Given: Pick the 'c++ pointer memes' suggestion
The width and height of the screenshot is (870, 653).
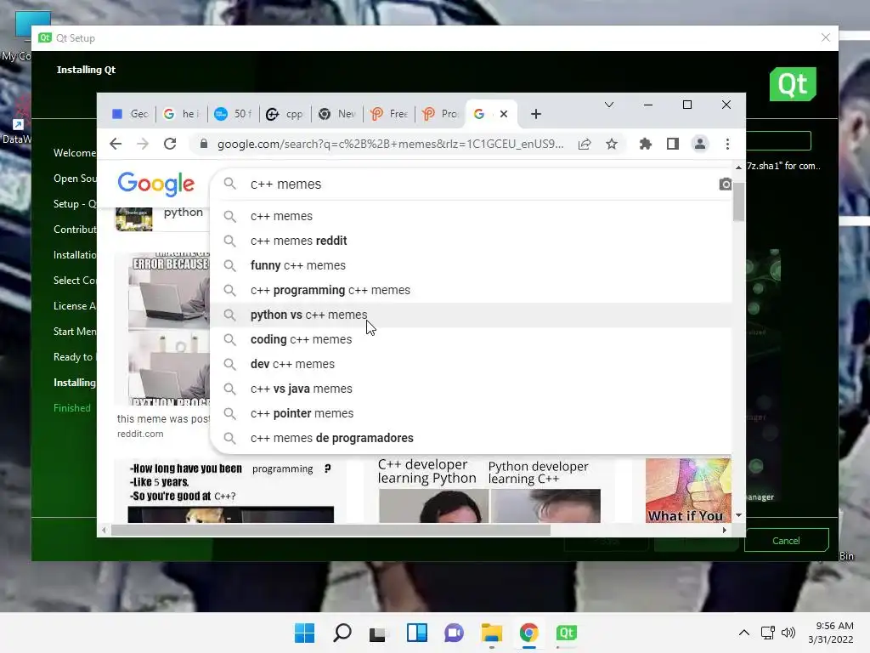Looking at the screenshot, I should [x=472, y=414].
